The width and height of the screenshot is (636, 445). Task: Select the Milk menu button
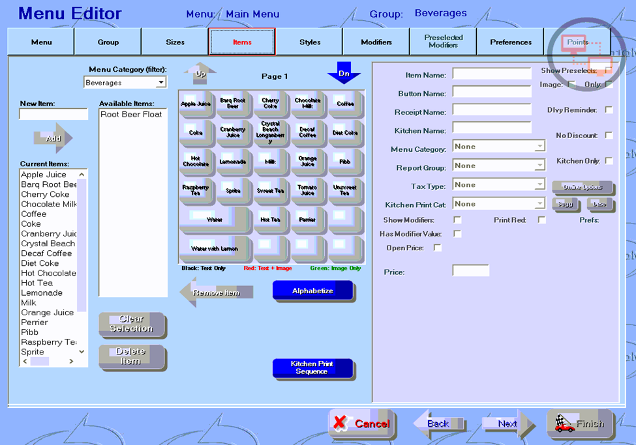coord(270,162)
